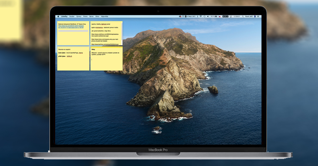Open the fan rpm and temperature monitor
The height and width of the screenshot is (166, 318).
click(x=190, y=16)
